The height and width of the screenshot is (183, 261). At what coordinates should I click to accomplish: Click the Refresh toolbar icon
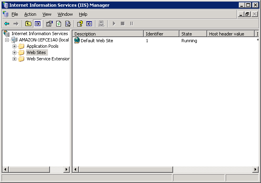click(x=59, y=24)
